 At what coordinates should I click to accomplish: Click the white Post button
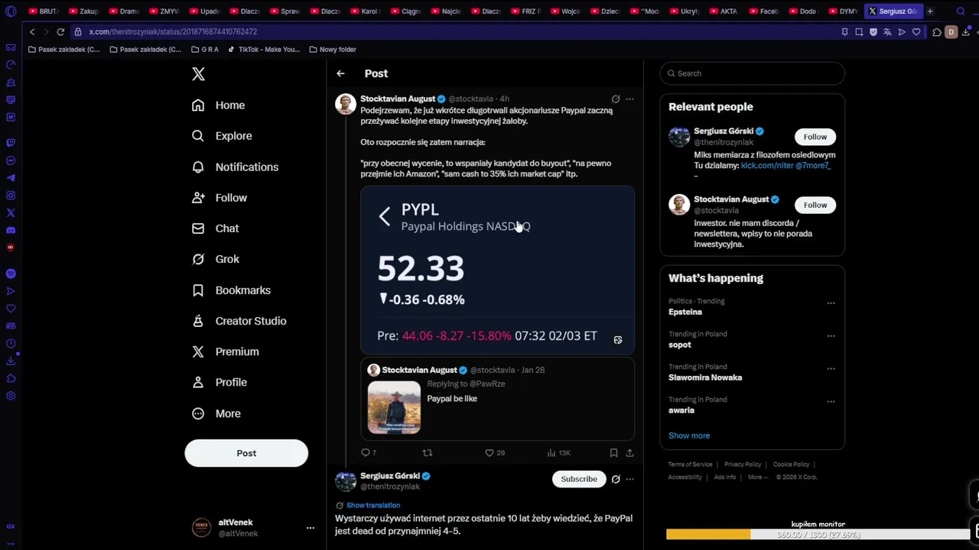[x=246, y=453]
